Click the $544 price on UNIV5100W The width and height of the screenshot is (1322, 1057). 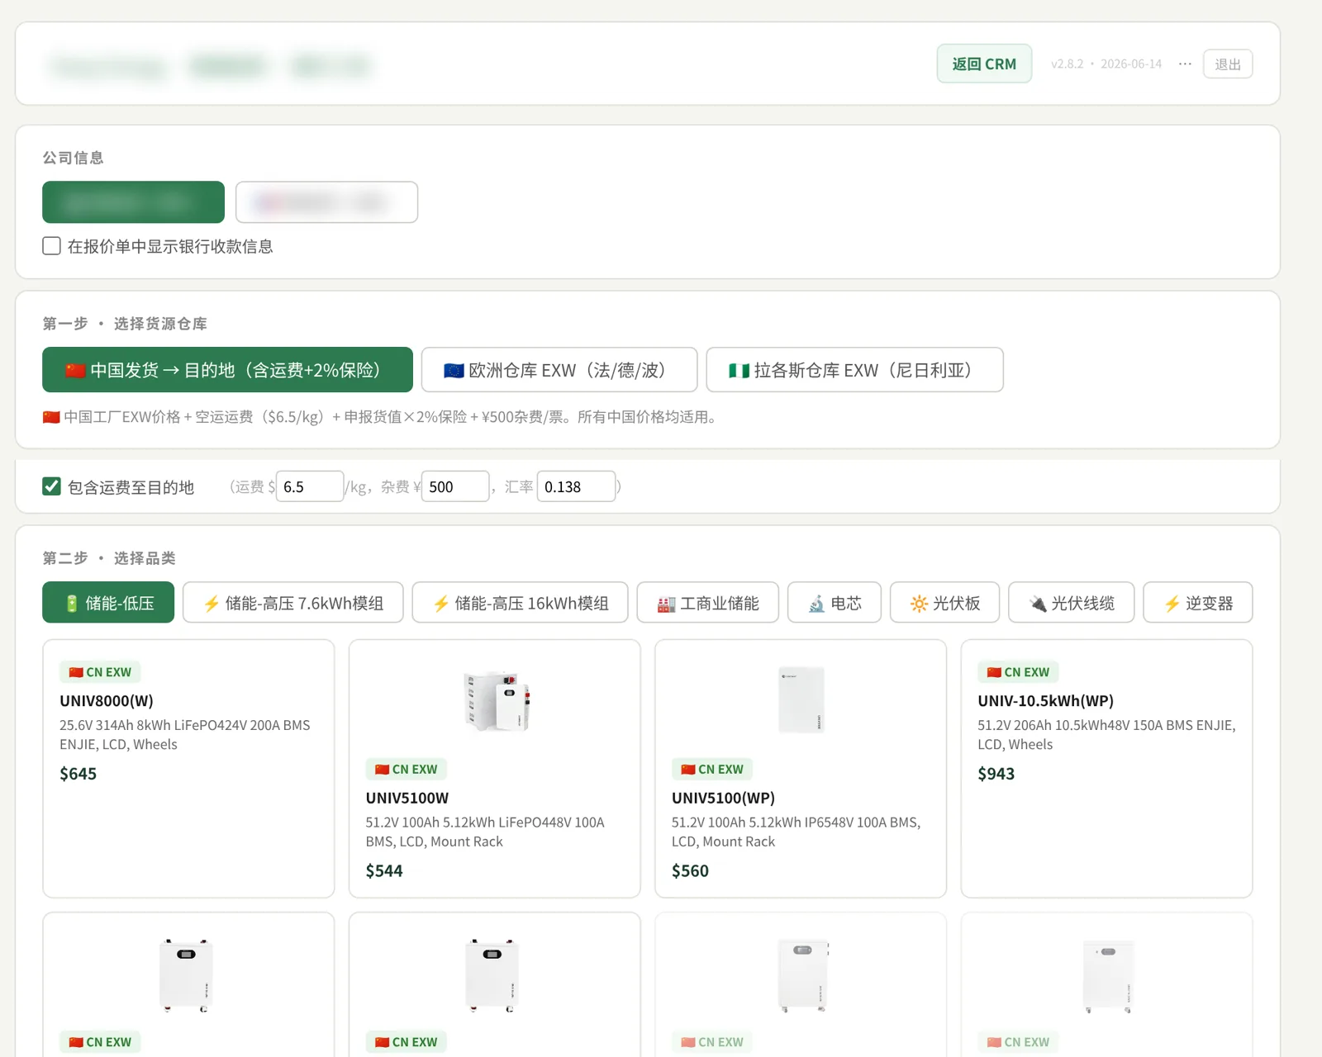click(x=384, y=871)
